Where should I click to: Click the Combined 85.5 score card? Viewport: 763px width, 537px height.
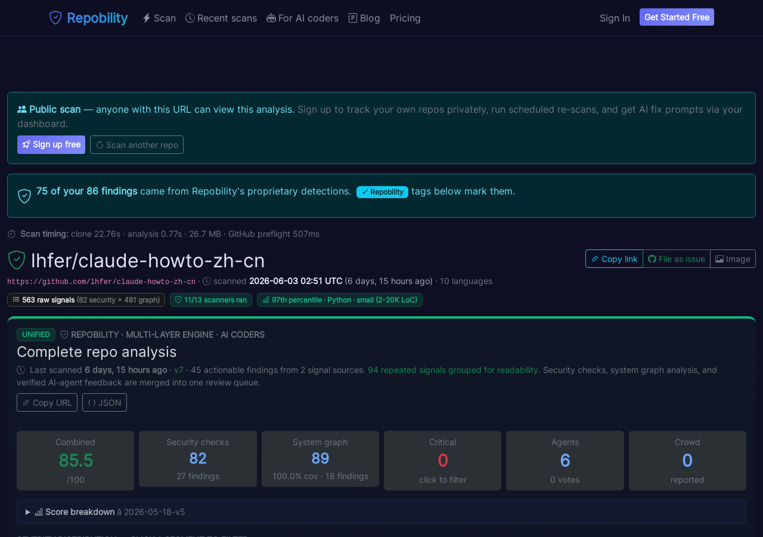[x=75, y=461]
